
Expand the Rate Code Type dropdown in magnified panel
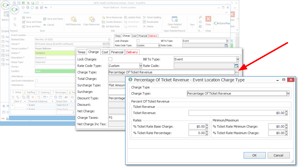(141, 66)
